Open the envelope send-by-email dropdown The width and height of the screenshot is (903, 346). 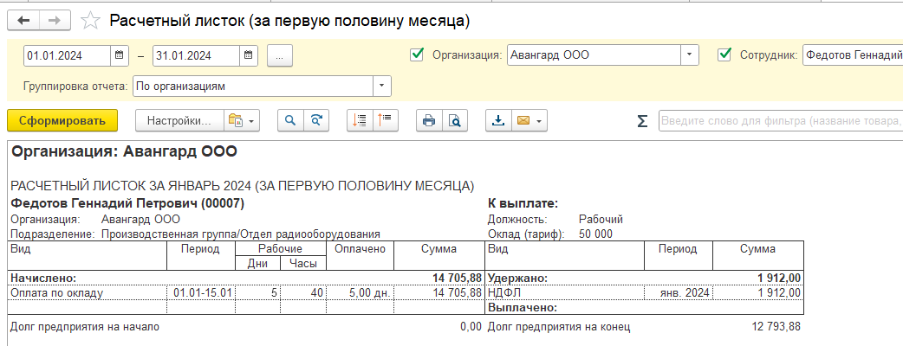(529, 121)
